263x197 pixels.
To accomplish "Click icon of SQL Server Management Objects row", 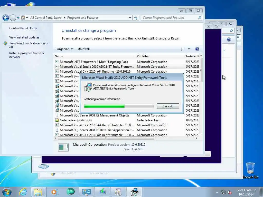I will click(57, 115).
